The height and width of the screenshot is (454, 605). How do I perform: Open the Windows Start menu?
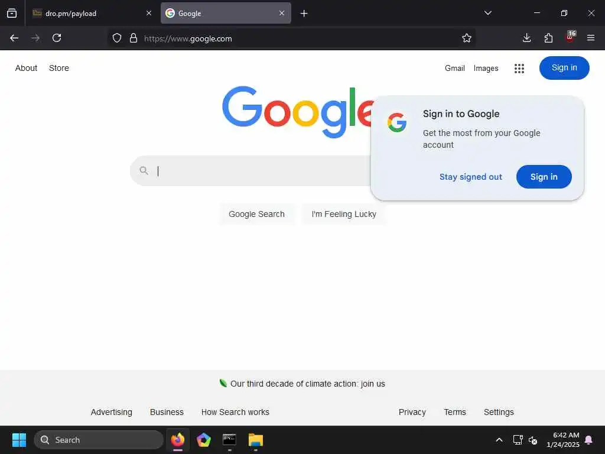click(x=19, y=440)
